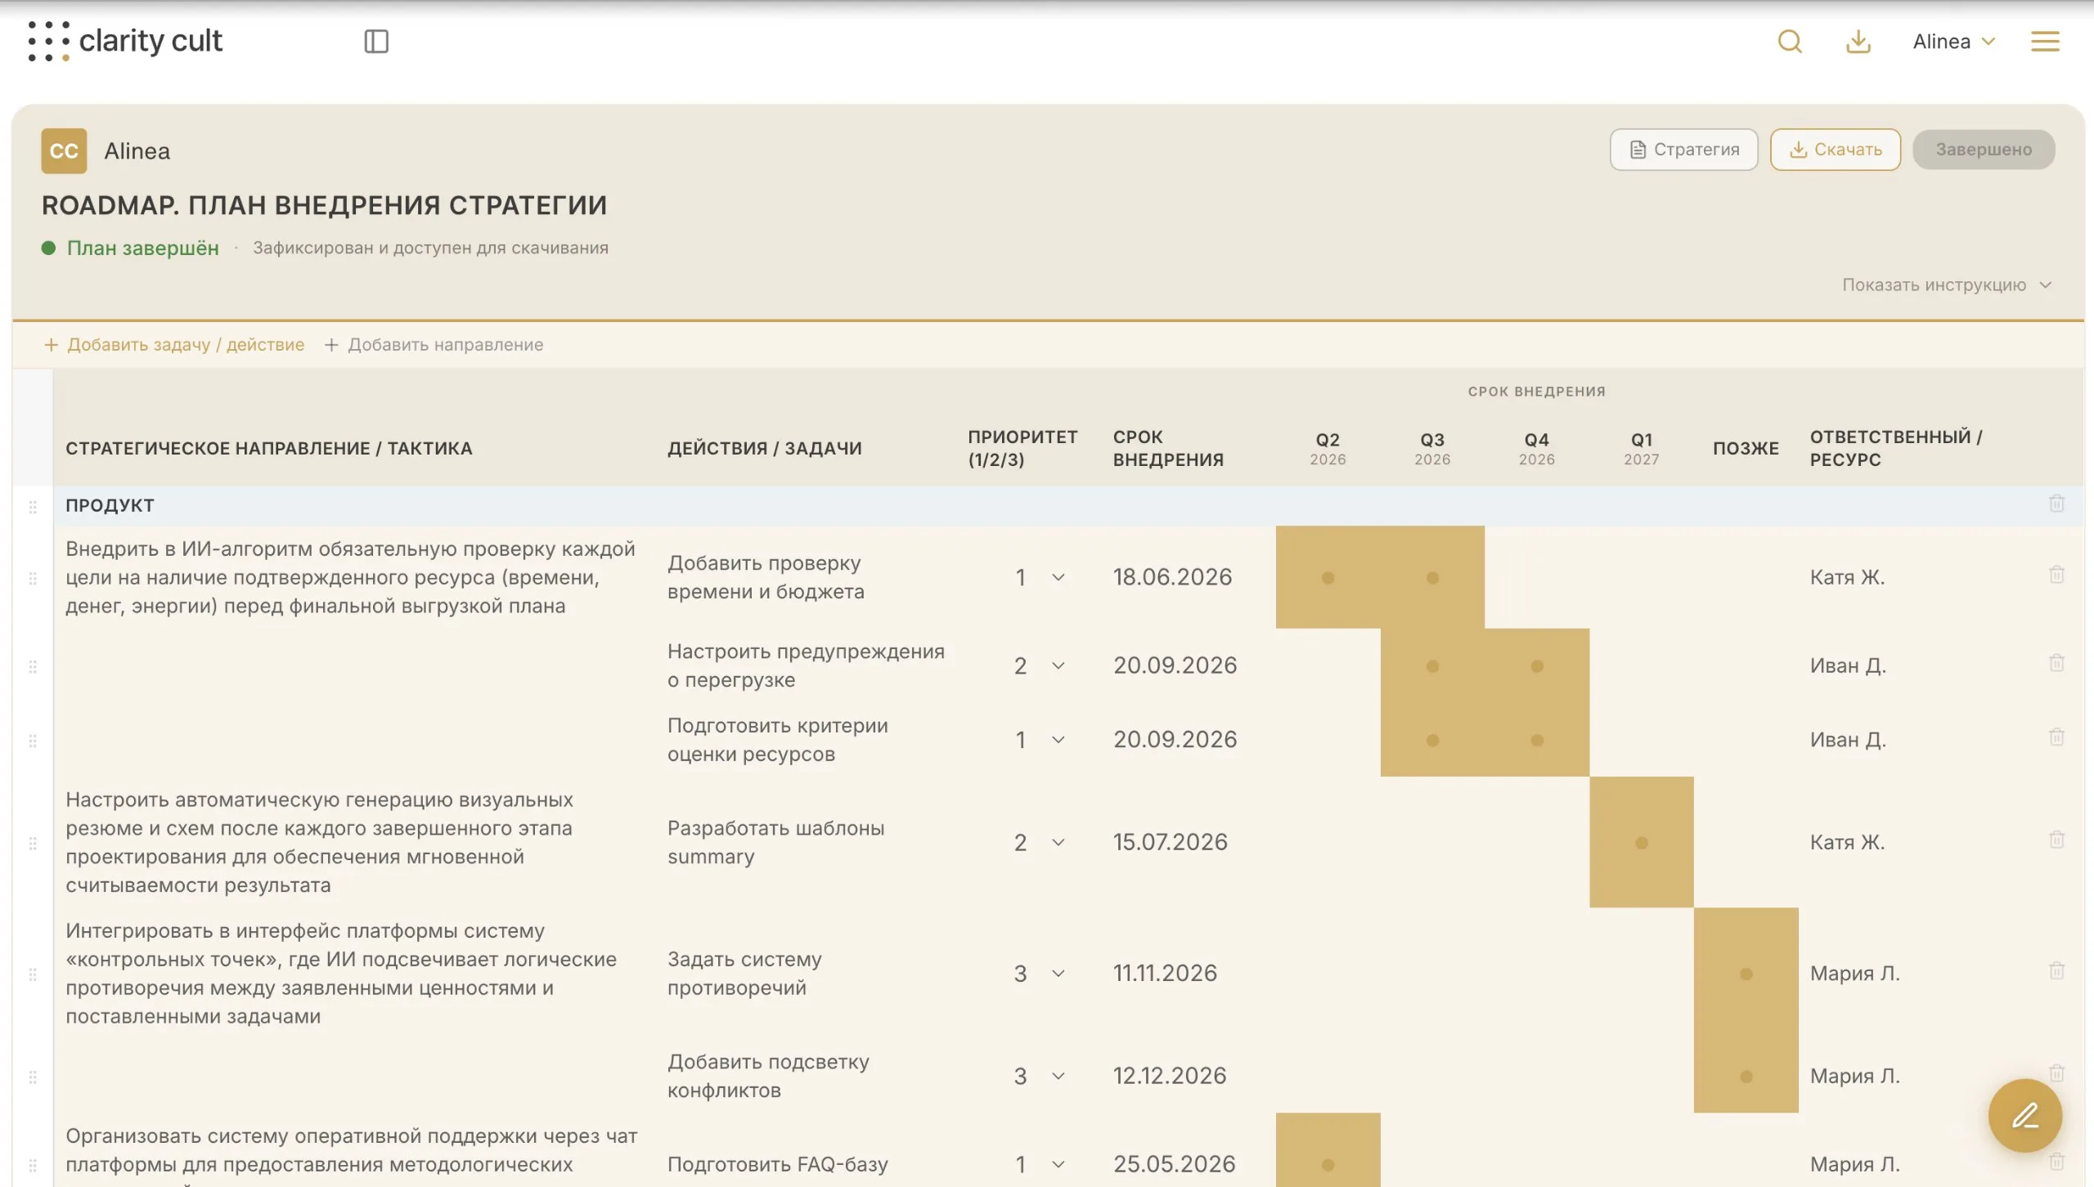
Task: Click the date 15.07.2026
Action: point(1171,843)
